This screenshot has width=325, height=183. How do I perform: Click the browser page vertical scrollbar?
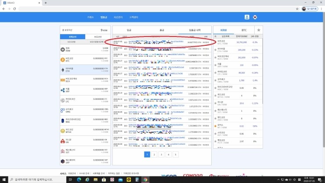324,80
